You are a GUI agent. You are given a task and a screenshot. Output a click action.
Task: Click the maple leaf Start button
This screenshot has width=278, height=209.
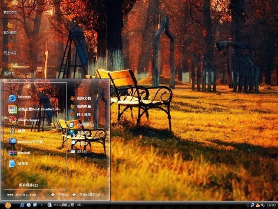pos(8,205)
